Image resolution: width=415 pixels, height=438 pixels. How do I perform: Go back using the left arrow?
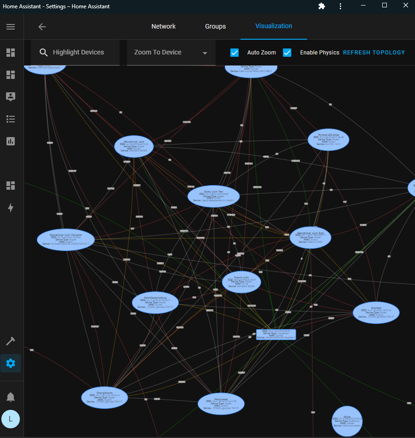coord(42,27)
